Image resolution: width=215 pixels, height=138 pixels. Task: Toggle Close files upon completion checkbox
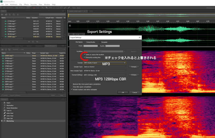coord(71,87)
